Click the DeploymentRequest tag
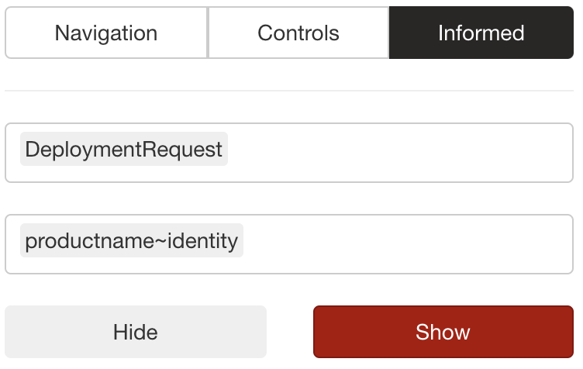The width and height of the screenshot is (583, 369). click(x=124, y=150)
